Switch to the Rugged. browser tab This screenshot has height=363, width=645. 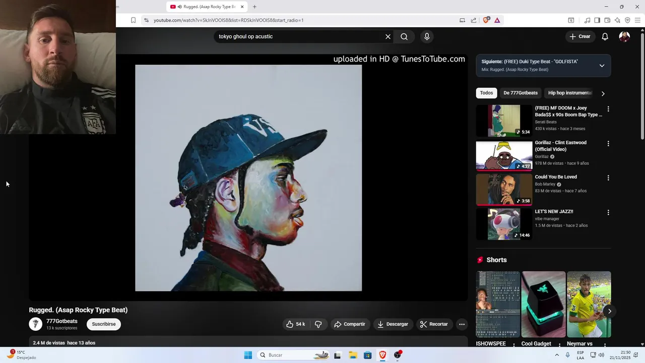pyautogui.click(x=207, y=7)
